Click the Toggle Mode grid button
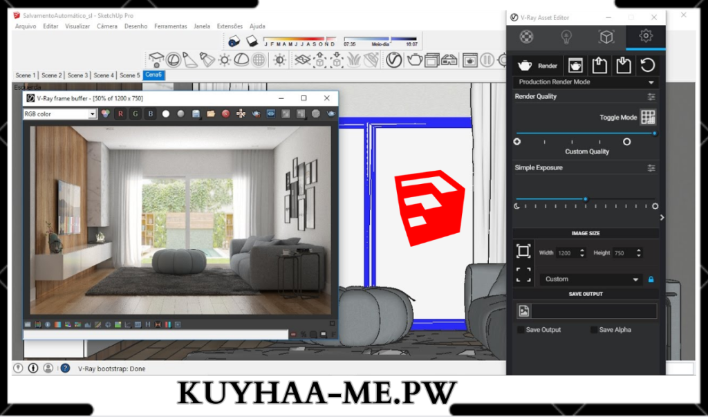The image size is (708, 417). (x=648, y=118)
